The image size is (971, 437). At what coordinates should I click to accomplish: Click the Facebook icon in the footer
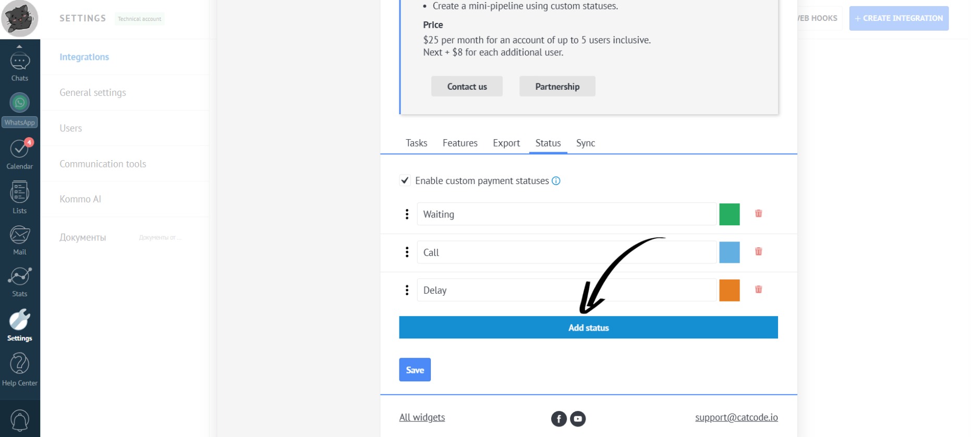(x=559, y=419)
